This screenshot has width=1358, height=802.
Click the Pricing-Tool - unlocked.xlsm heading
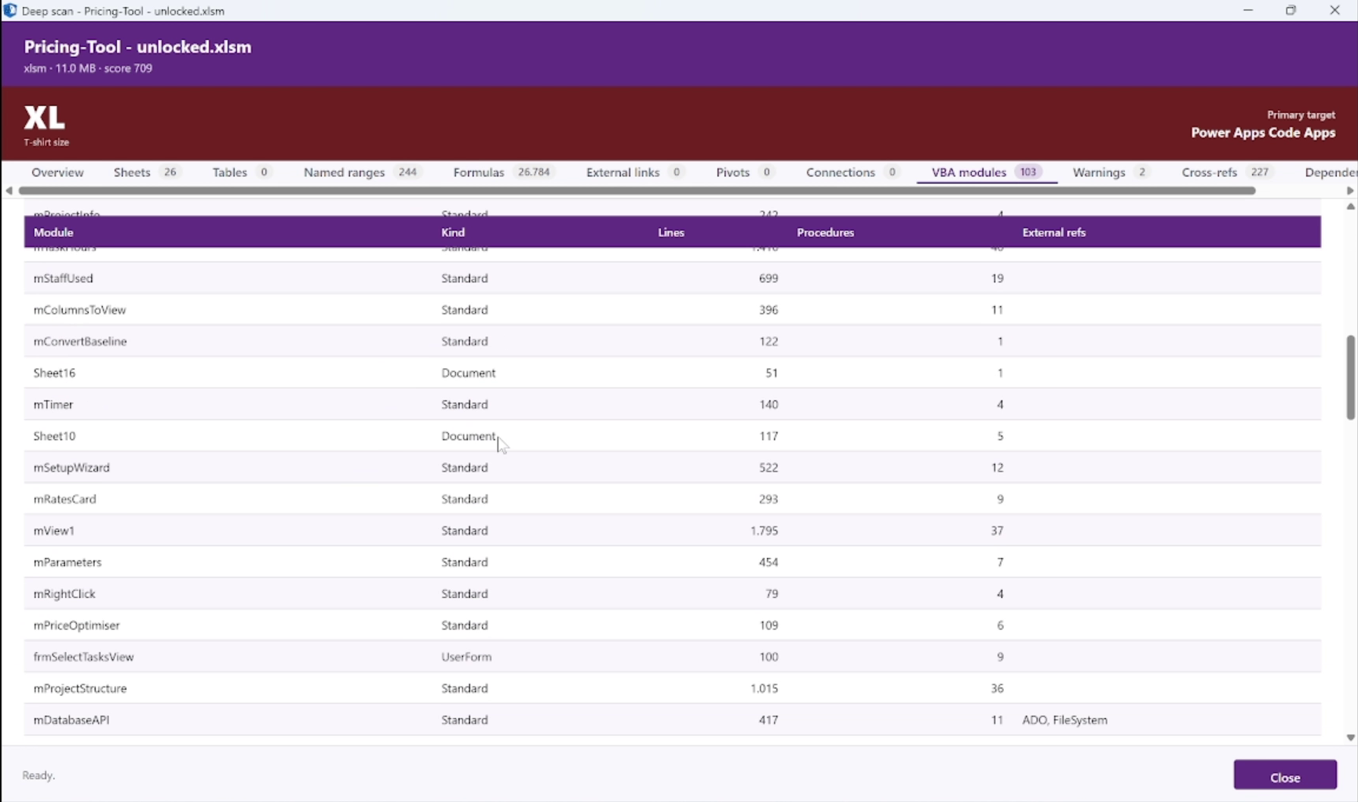[137, 47]
